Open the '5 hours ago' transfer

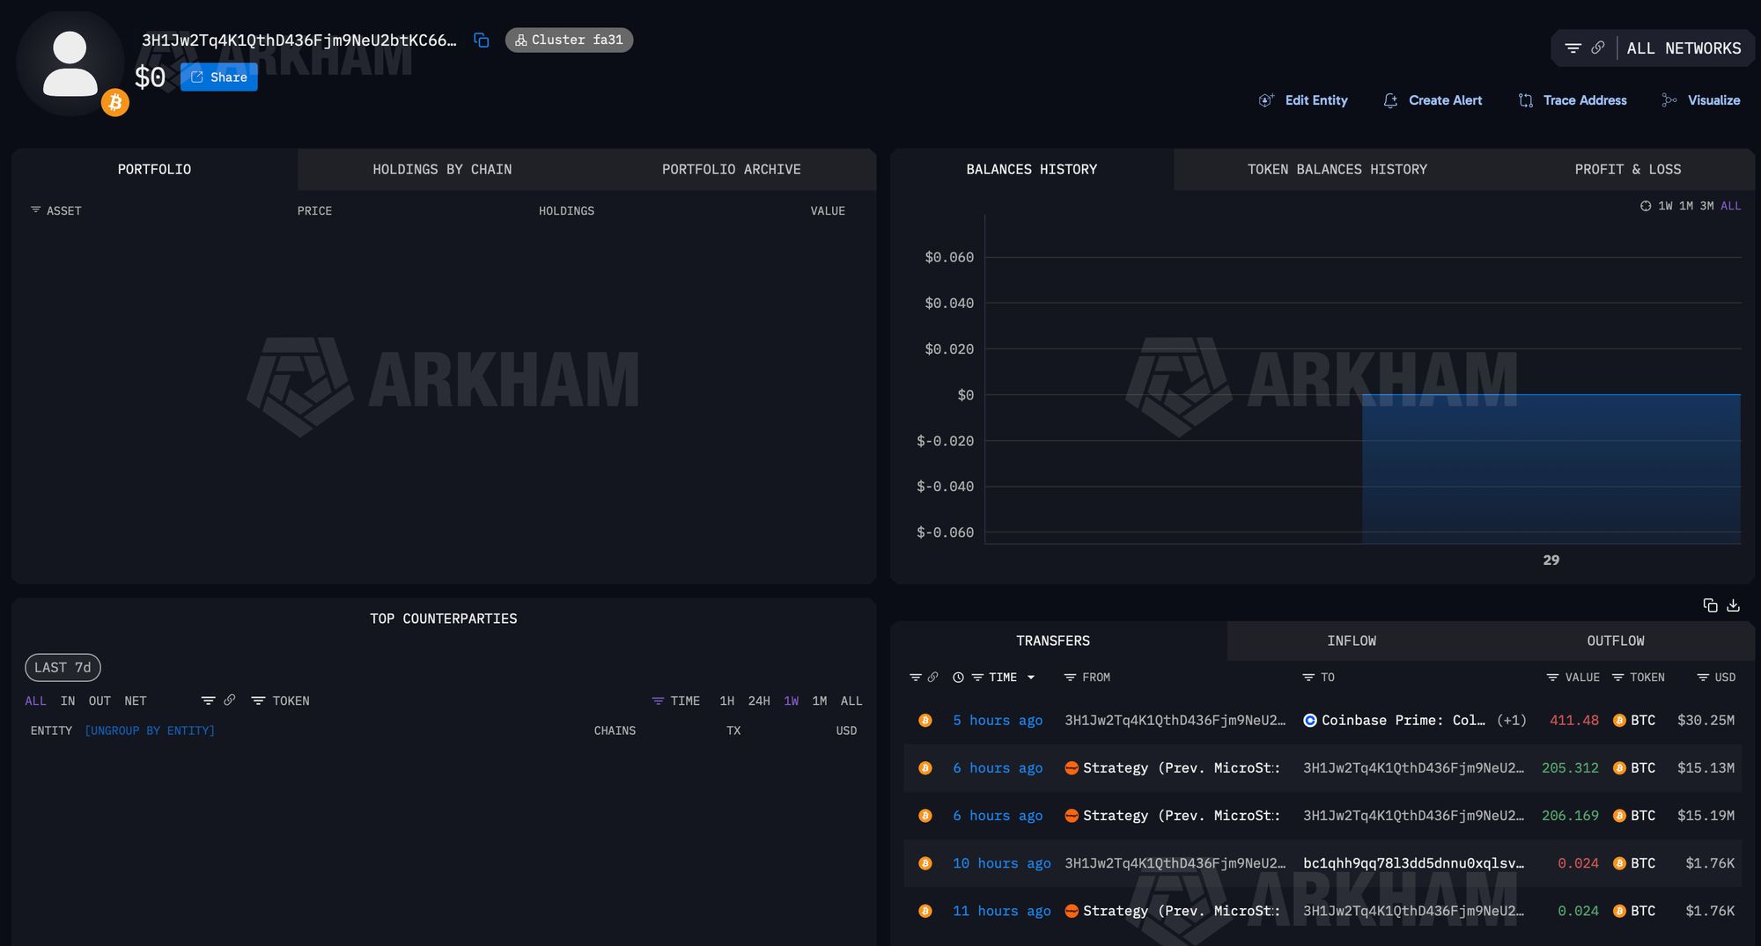(x=997, y=720)
